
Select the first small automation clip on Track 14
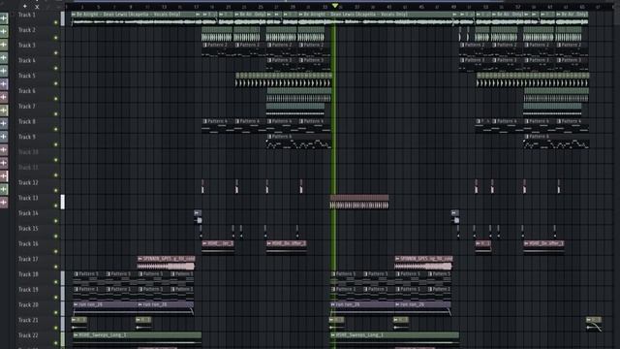coord(198,217)
